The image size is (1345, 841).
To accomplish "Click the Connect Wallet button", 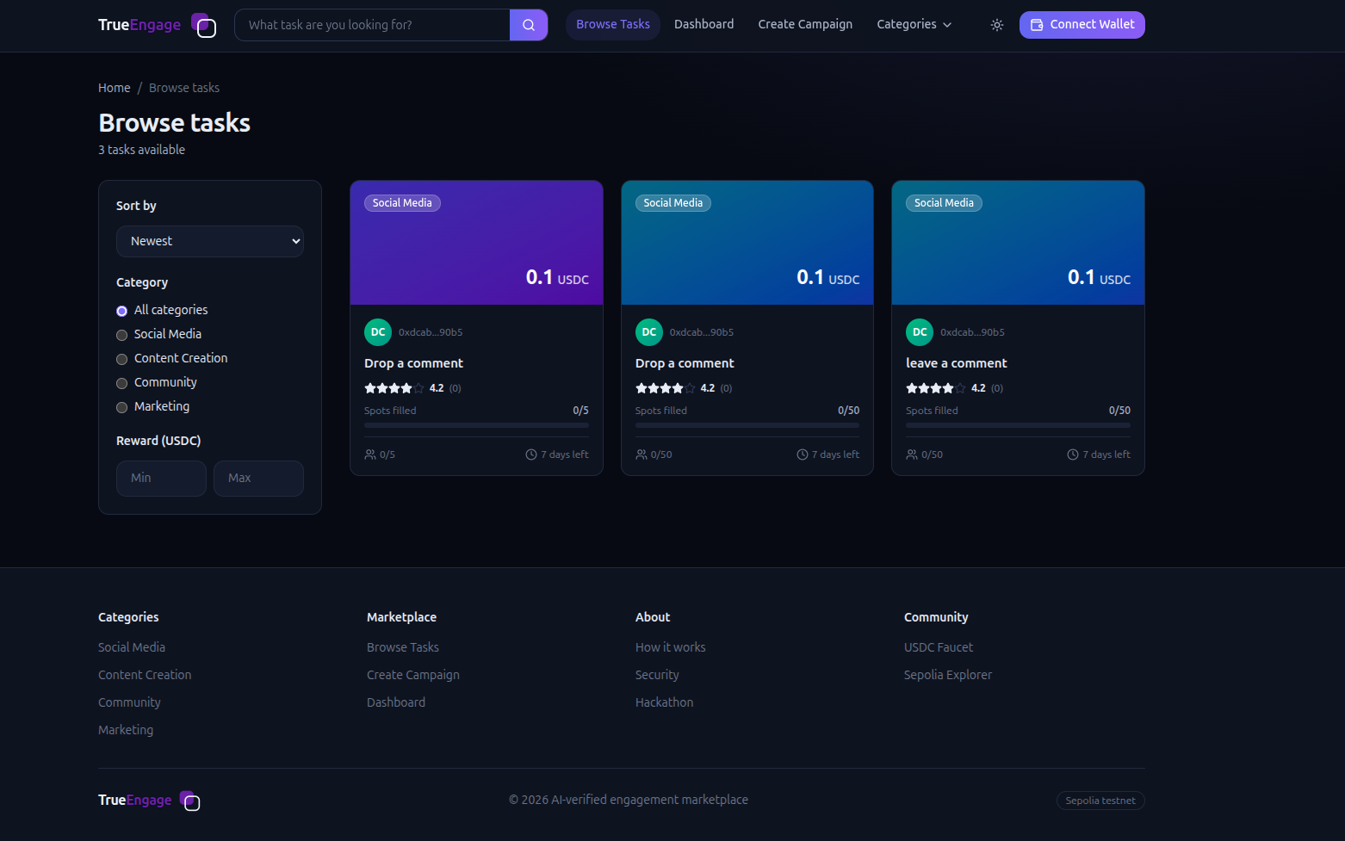I will [x=1082, y=25].
